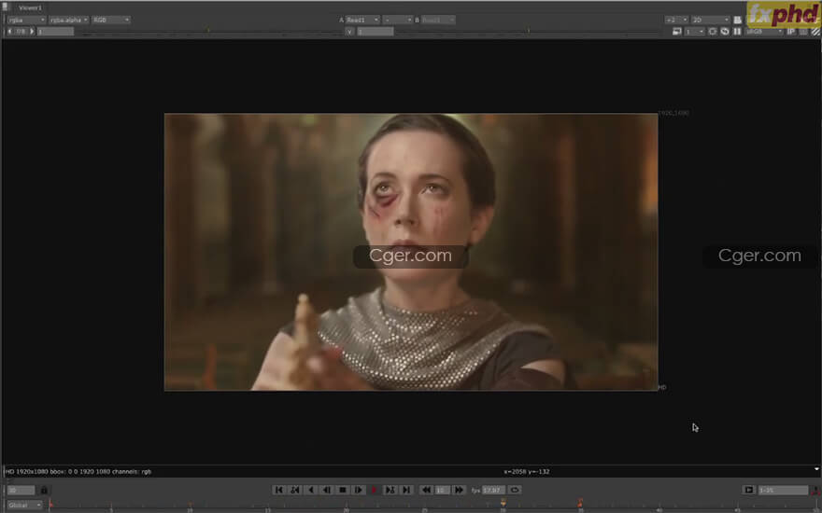Toggle the clipping warning stripes icon
This screenshot has height=513, width=822.
coord(816,32)
